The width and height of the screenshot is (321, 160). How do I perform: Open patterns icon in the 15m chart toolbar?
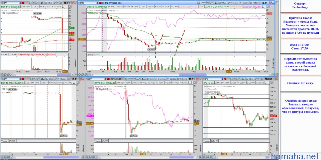(x=69, y=79)
